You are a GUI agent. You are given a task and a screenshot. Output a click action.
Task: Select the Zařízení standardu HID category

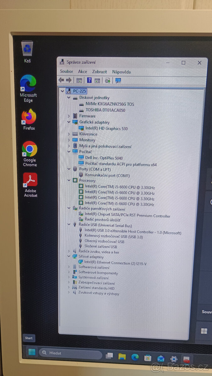[96, 288]
